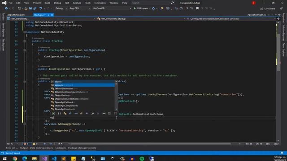Open the NetCoreDB startup project dropdown
This screenshot has height=161, width=287.
pos(112,8)
